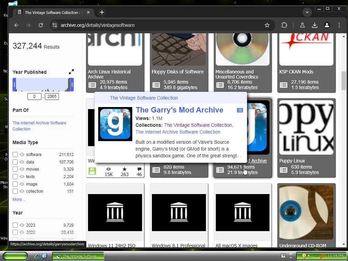
Task: Check the movies media type checkbox
Action: tap(15, 169)
